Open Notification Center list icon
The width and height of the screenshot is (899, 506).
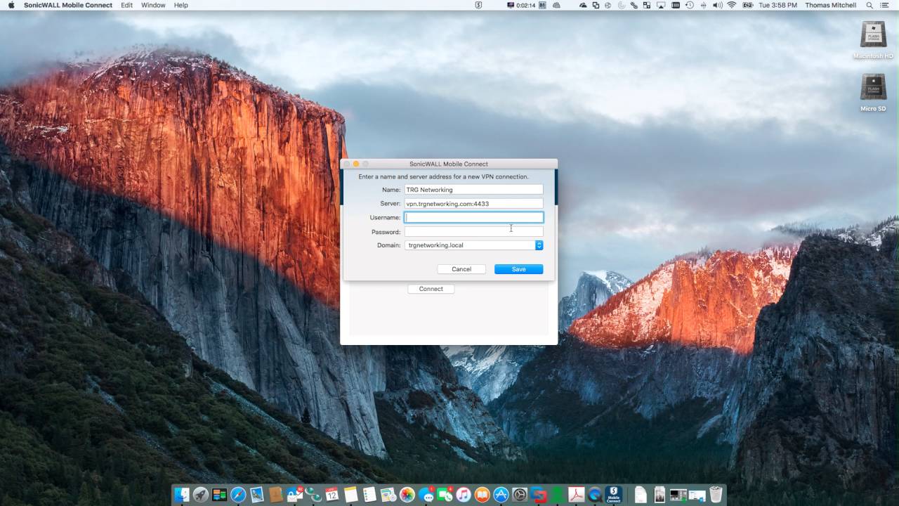[885, 5]
